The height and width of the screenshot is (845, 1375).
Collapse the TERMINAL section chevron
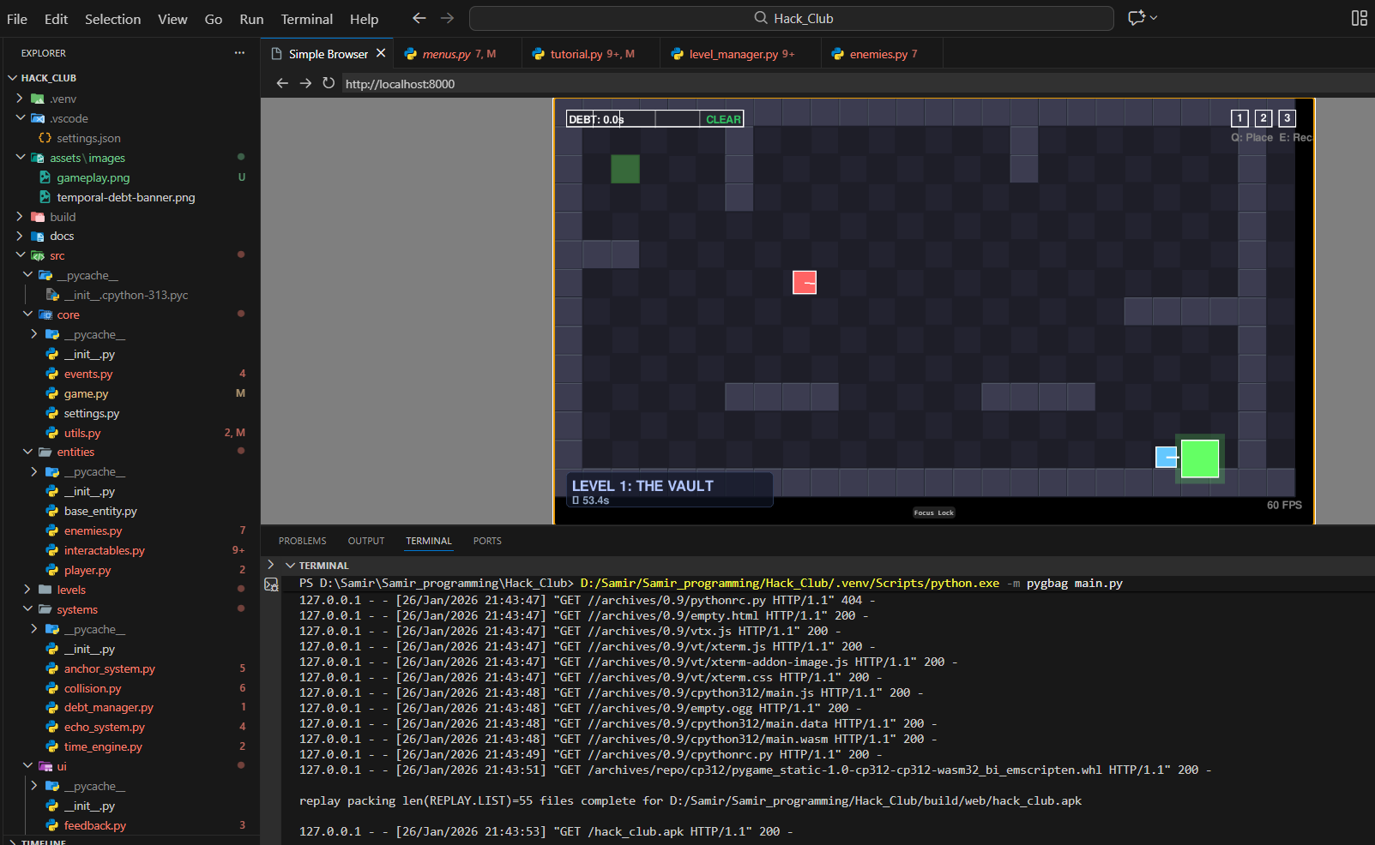[x=291, y=566]
